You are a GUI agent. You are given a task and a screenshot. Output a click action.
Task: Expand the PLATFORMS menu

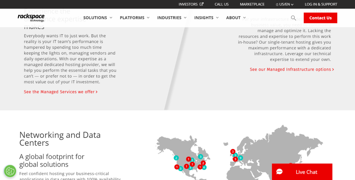pos(135,18)
